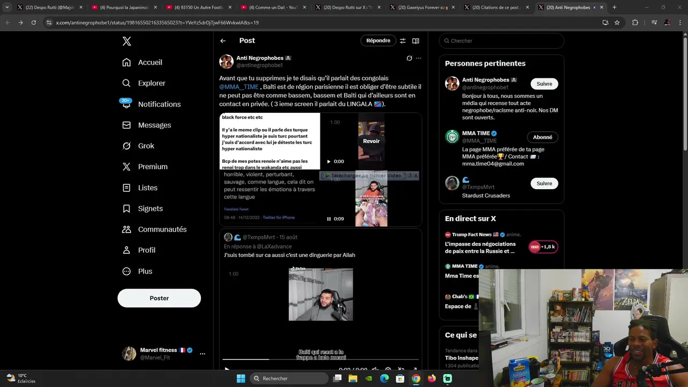The width and height of the screenshot is (688, 387).
Task: Click the address bar URL
Action: [157, 23]
